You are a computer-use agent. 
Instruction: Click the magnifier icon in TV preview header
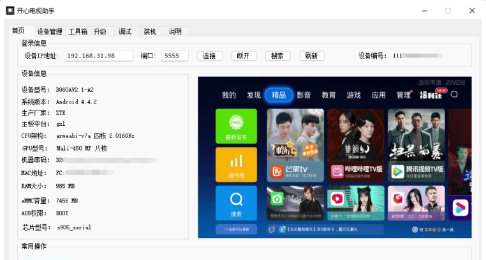454,95
